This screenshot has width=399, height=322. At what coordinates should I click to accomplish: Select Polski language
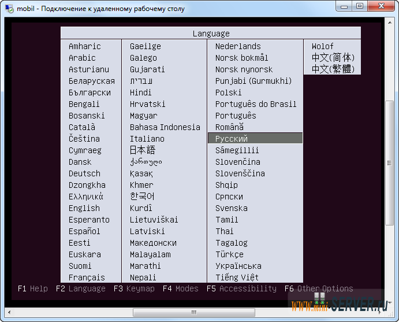tap(228, 92)
